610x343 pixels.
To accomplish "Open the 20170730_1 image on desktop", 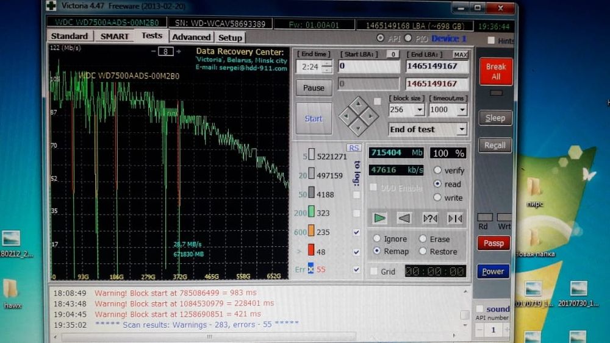I will pyautogui.click(x=578, y=294).
